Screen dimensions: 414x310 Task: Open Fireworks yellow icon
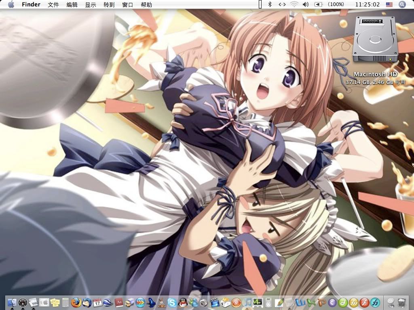(353, 302)
